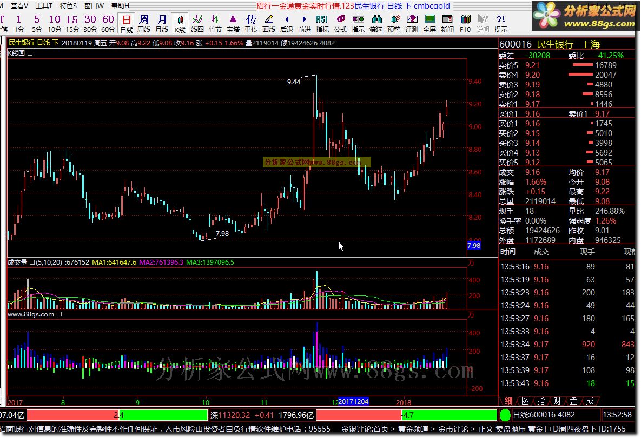Click the 黄金频道 breadcrumb link
The height and width of the screenshot is (438, 641).
point(413,429)
